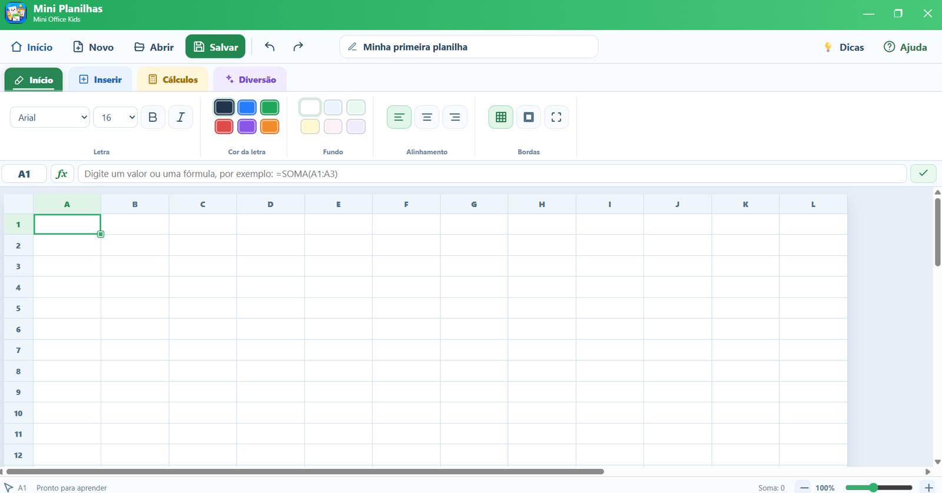The image size is (942, 493).
Task: Confirm formula with green checkmark
Action: 923,174
